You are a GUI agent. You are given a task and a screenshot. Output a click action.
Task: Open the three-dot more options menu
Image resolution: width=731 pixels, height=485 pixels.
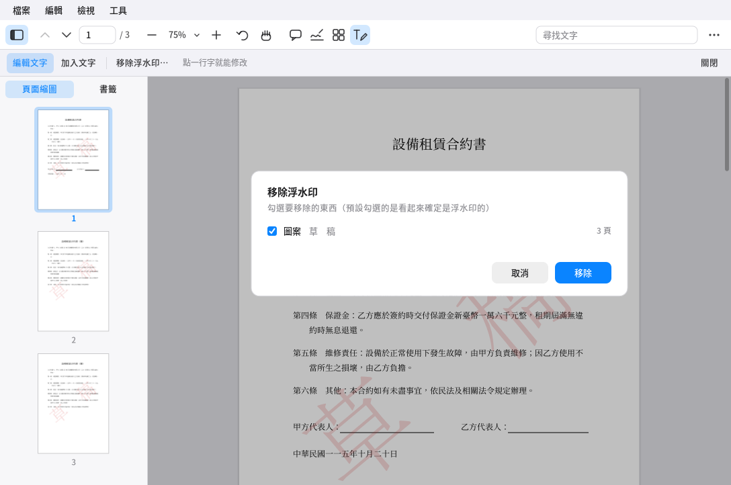tap(714, 35)
